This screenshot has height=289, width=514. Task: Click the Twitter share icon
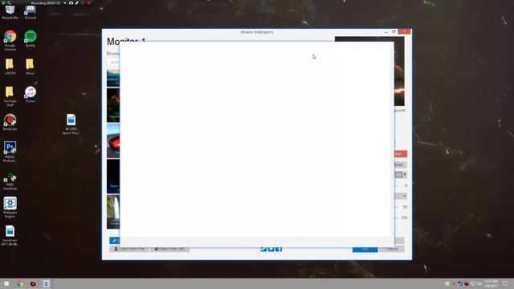pyautogui.click(x=271, y=249)
